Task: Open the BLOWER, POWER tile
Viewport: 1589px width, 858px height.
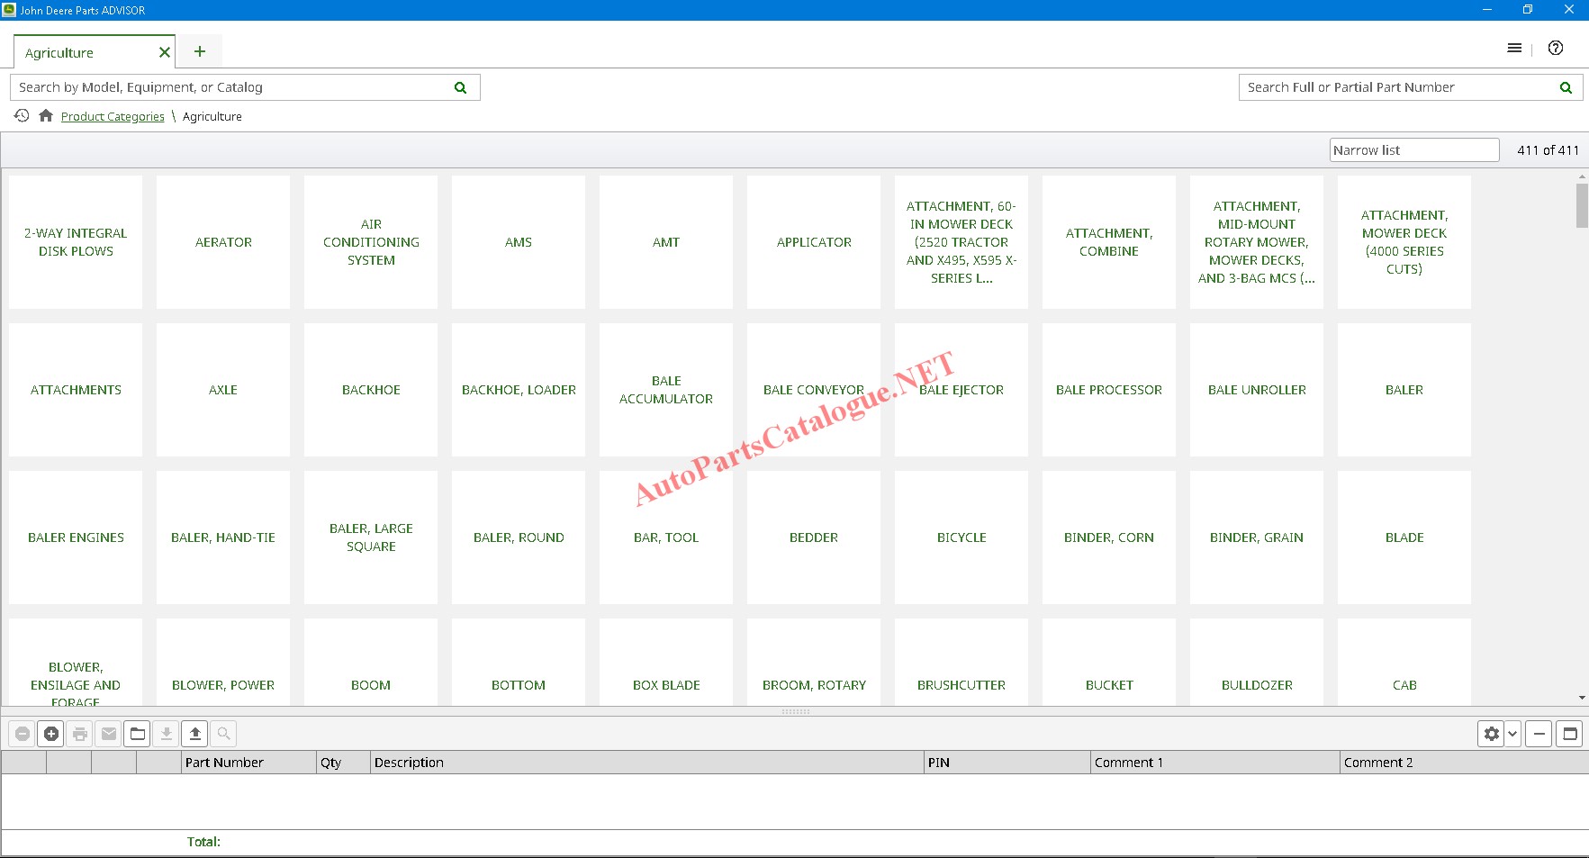Action: [x=223, y=662]
